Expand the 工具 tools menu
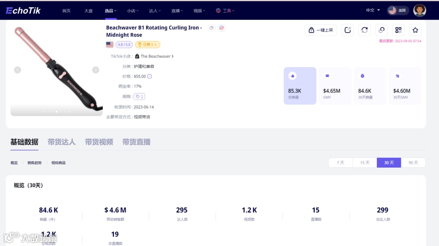 point(225,11)
